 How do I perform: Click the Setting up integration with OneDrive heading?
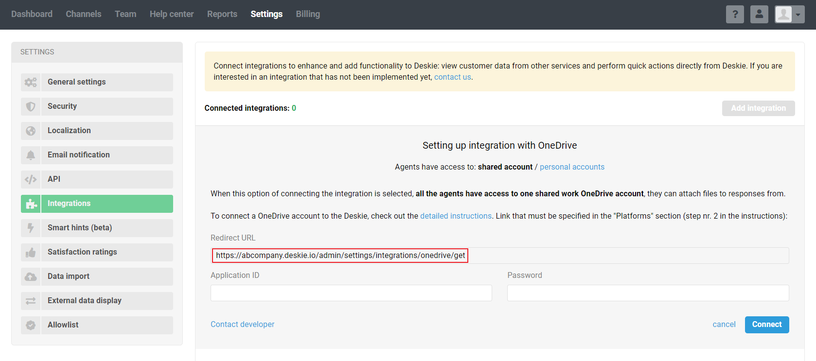click(x=499, y=145)
